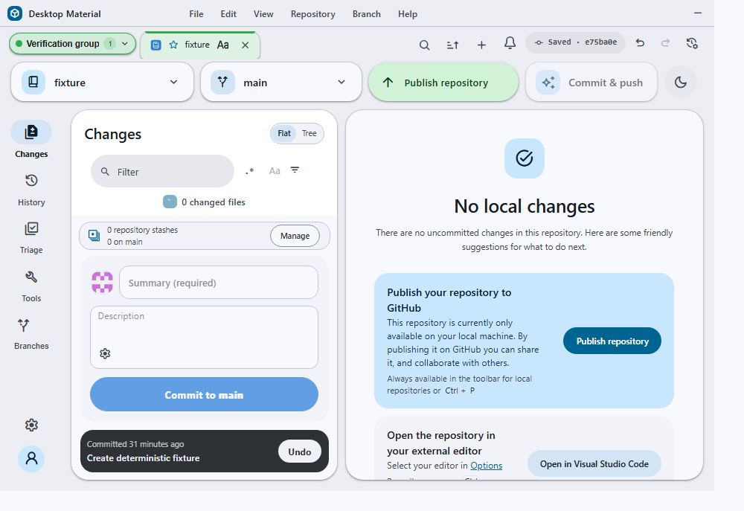
Task: Expand the Verification group dropdown
Action: click(x=72, y=44)
